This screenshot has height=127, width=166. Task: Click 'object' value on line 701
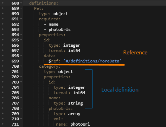click(x=66, y=72)
